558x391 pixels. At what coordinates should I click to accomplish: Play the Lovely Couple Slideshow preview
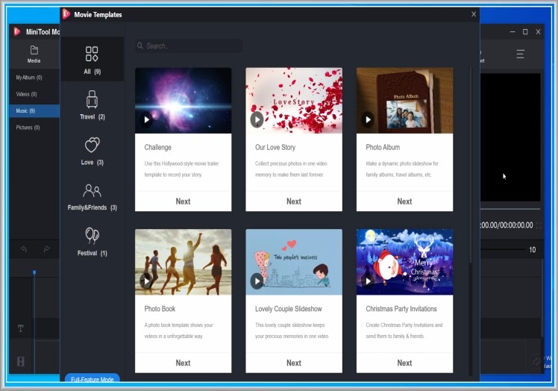257,281
